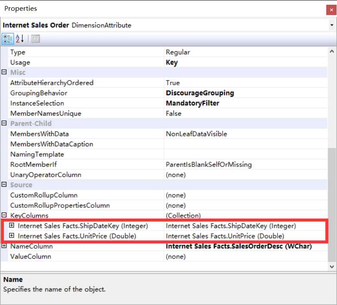This screenshot has height=305, width=337.
Task: Click the vertical scrollbar thumb
Action: coord(332,205)
